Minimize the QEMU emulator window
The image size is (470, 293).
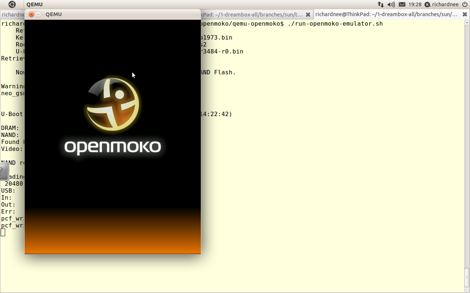coord(38,14)
